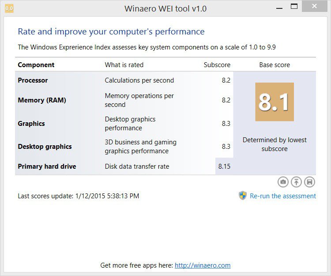Close the Winaero WEI tool window

315,6
